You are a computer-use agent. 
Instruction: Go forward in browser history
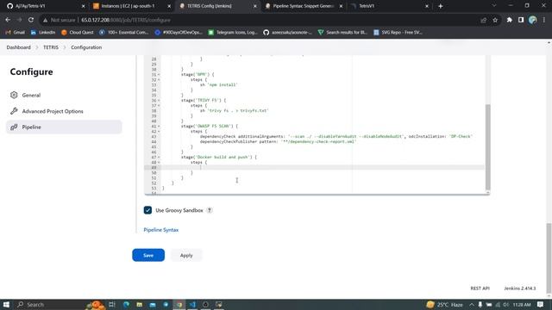(x=19, y=20)
